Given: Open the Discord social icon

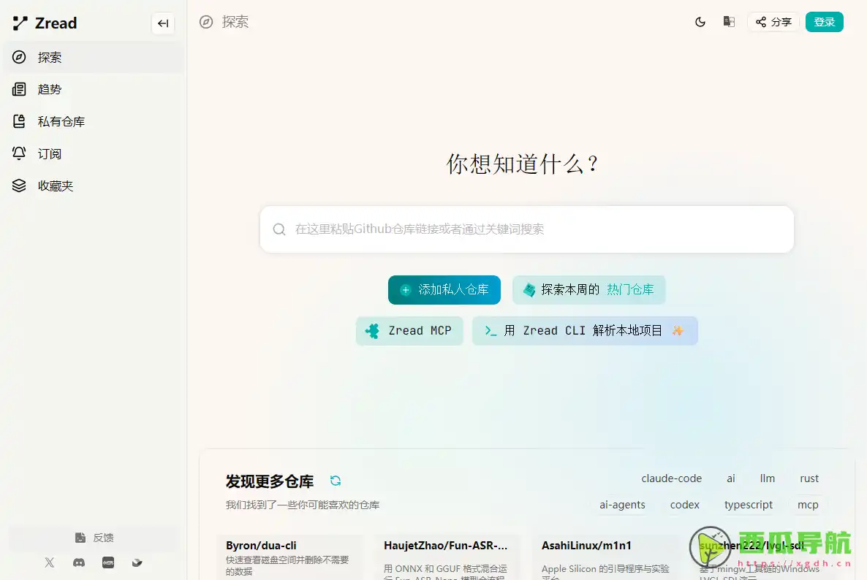Looking at the screenshot, I should click(x=79, y=563).
